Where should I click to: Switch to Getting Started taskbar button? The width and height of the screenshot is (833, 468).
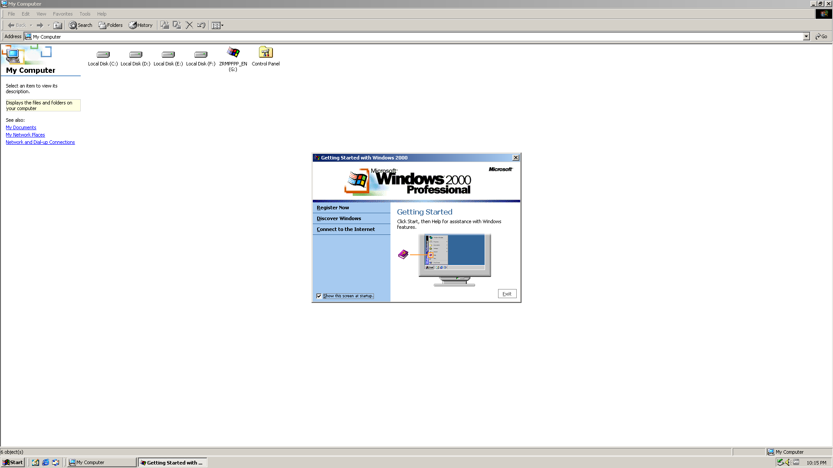pyautogui.click(x=172, y=462)
